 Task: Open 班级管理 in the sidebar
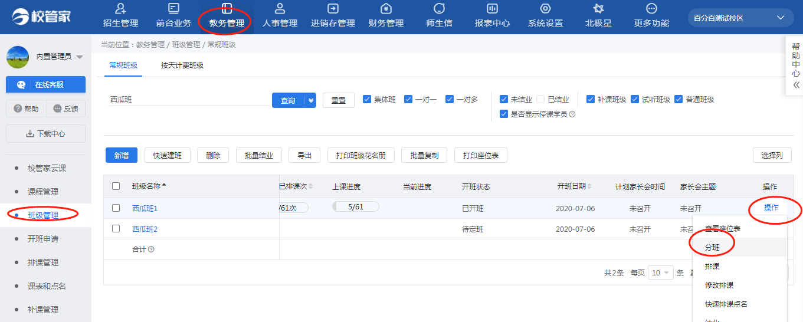(x=43, y=215)
